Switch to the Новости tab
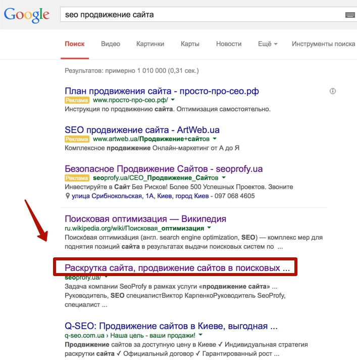This screenshot has height=360, width=357. (229, 44)
